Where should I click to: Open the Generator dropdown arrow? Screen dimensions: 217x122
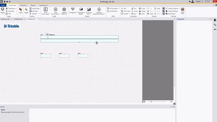tap(17, 11)
